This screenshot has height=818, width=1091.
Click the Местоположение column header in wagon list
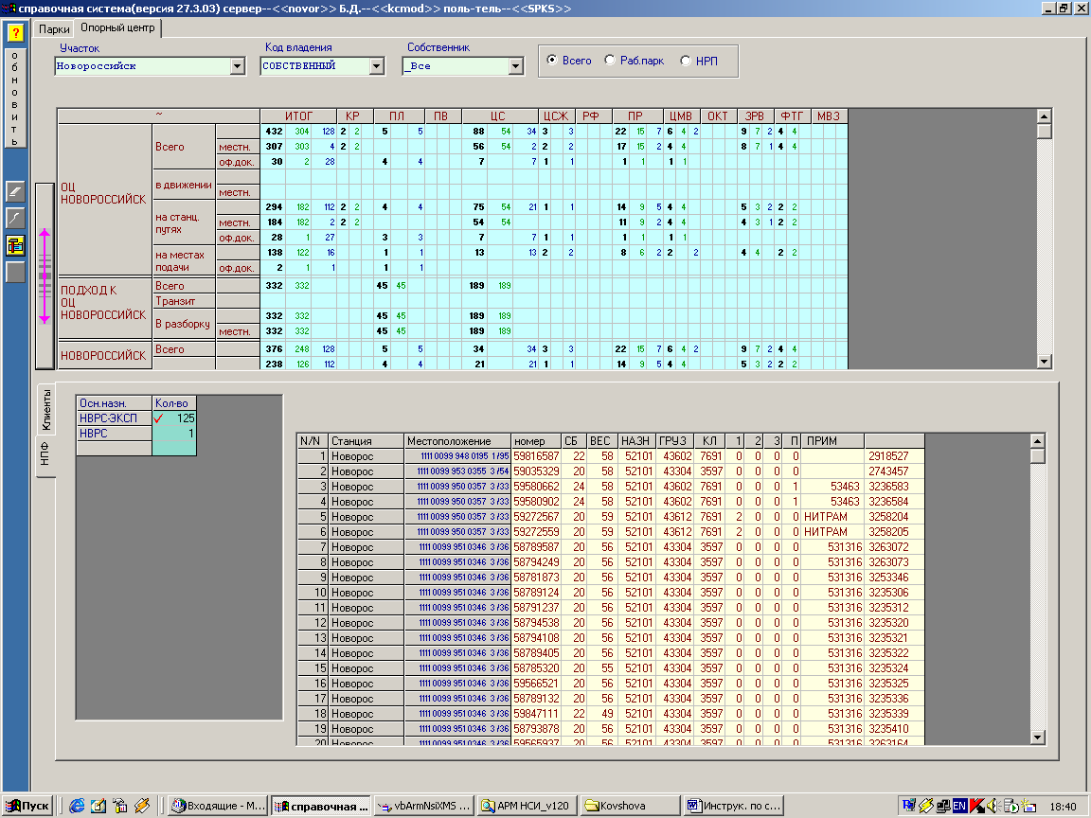[457, 441]
